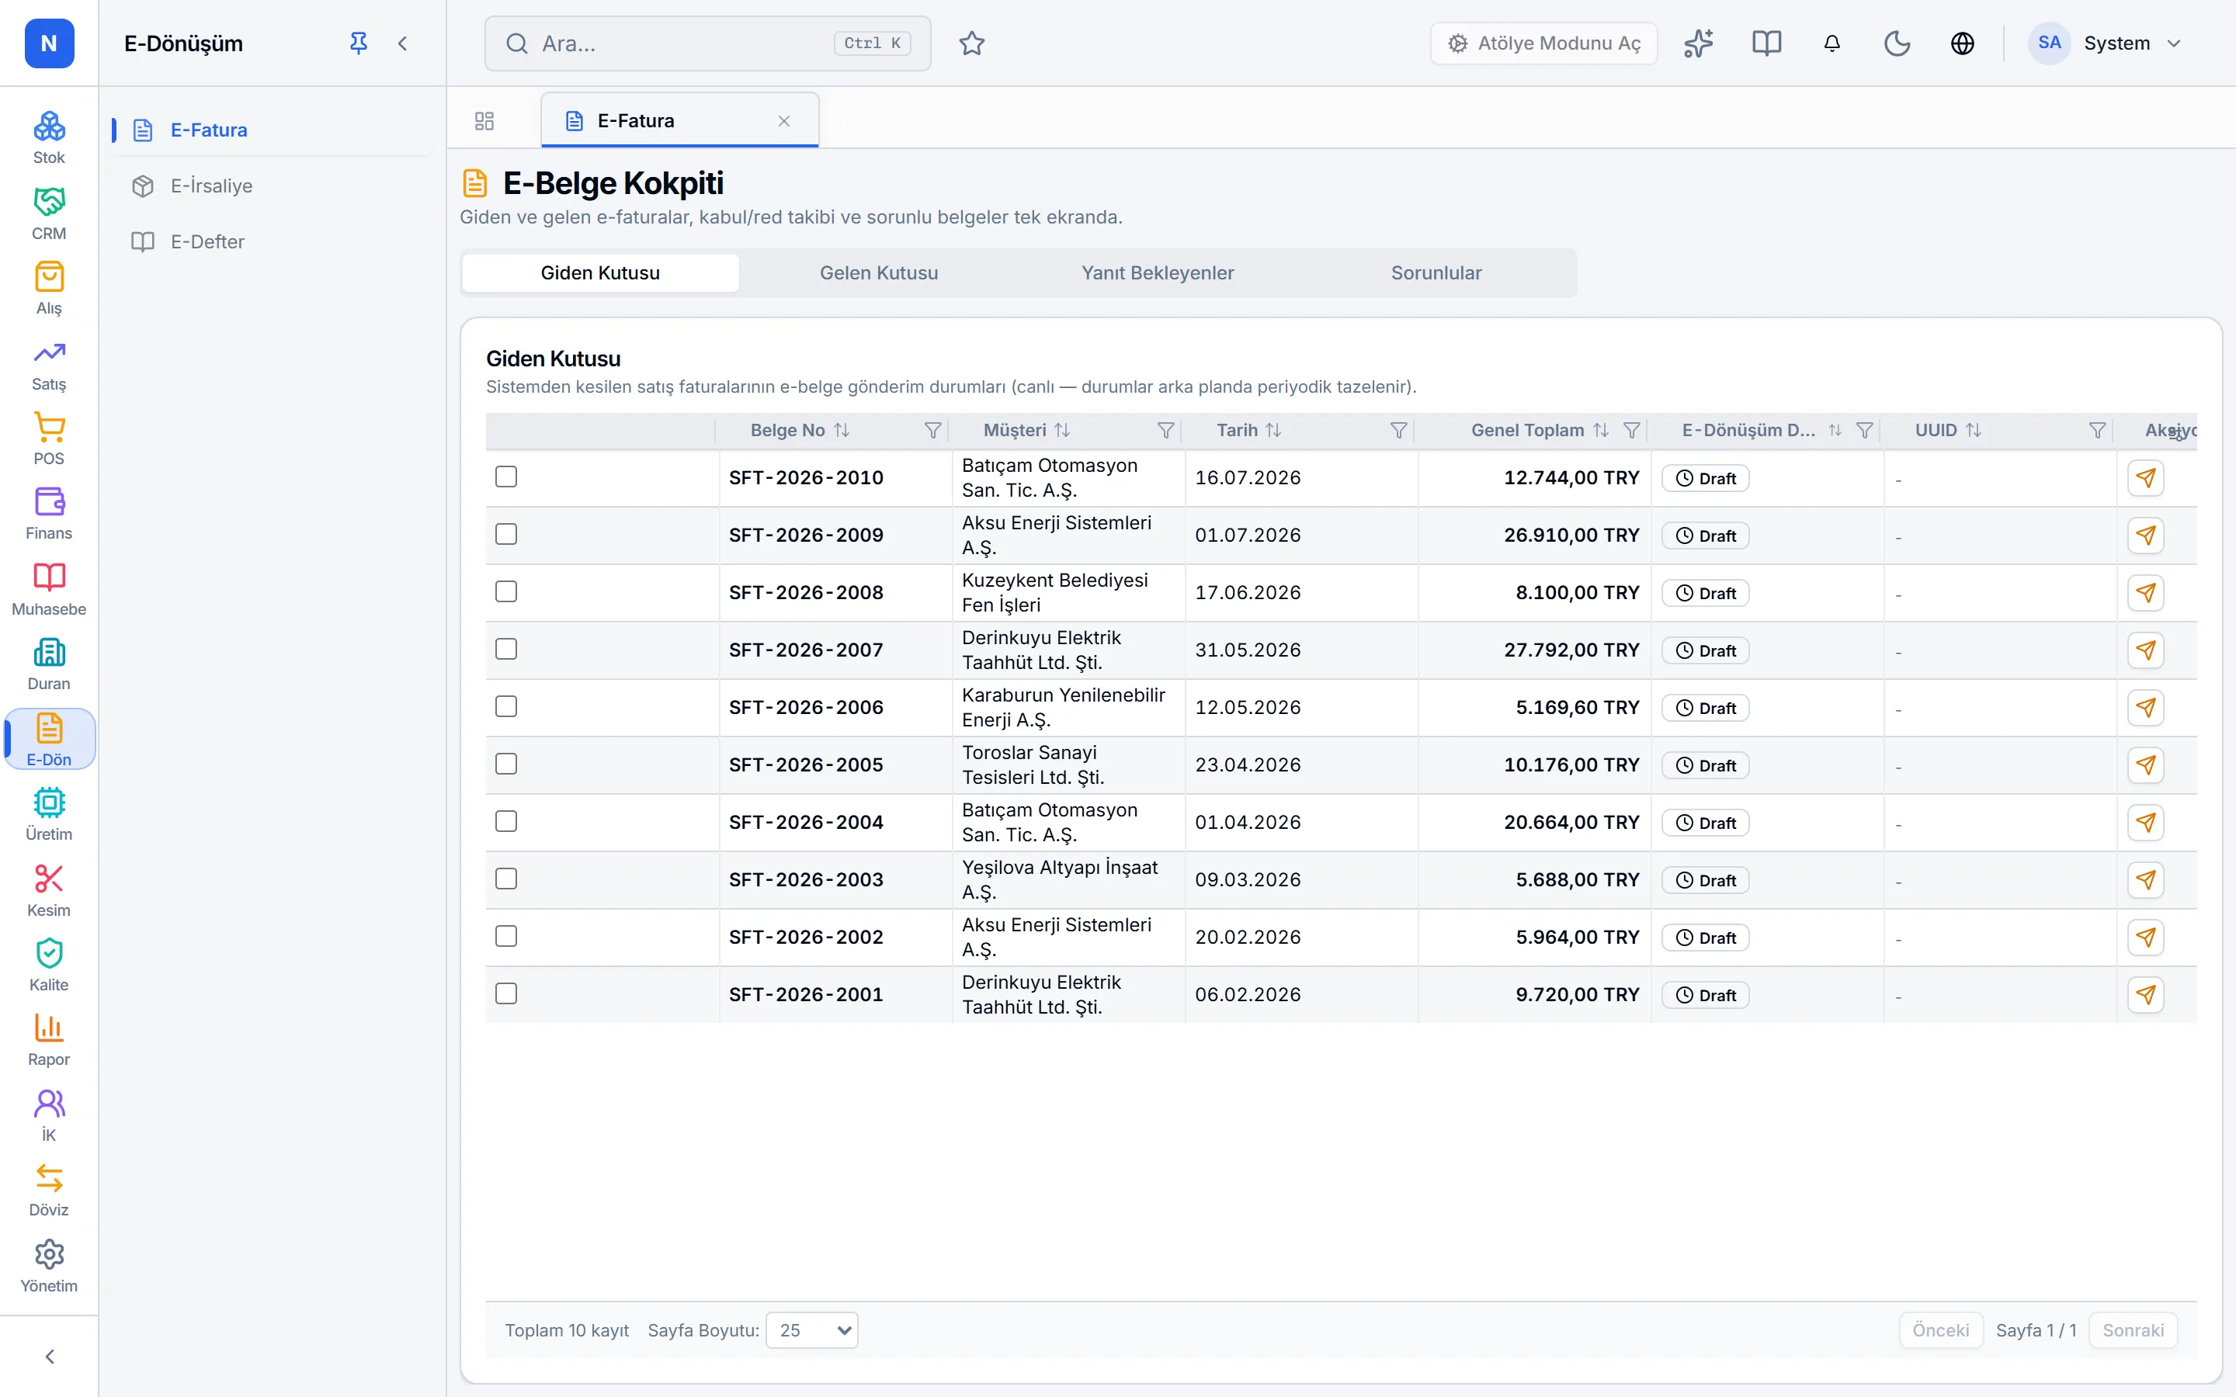Filter the Belge No column
Image resolution: width=2236 pixels, height=1397 pixels.
tap(932, 431)
